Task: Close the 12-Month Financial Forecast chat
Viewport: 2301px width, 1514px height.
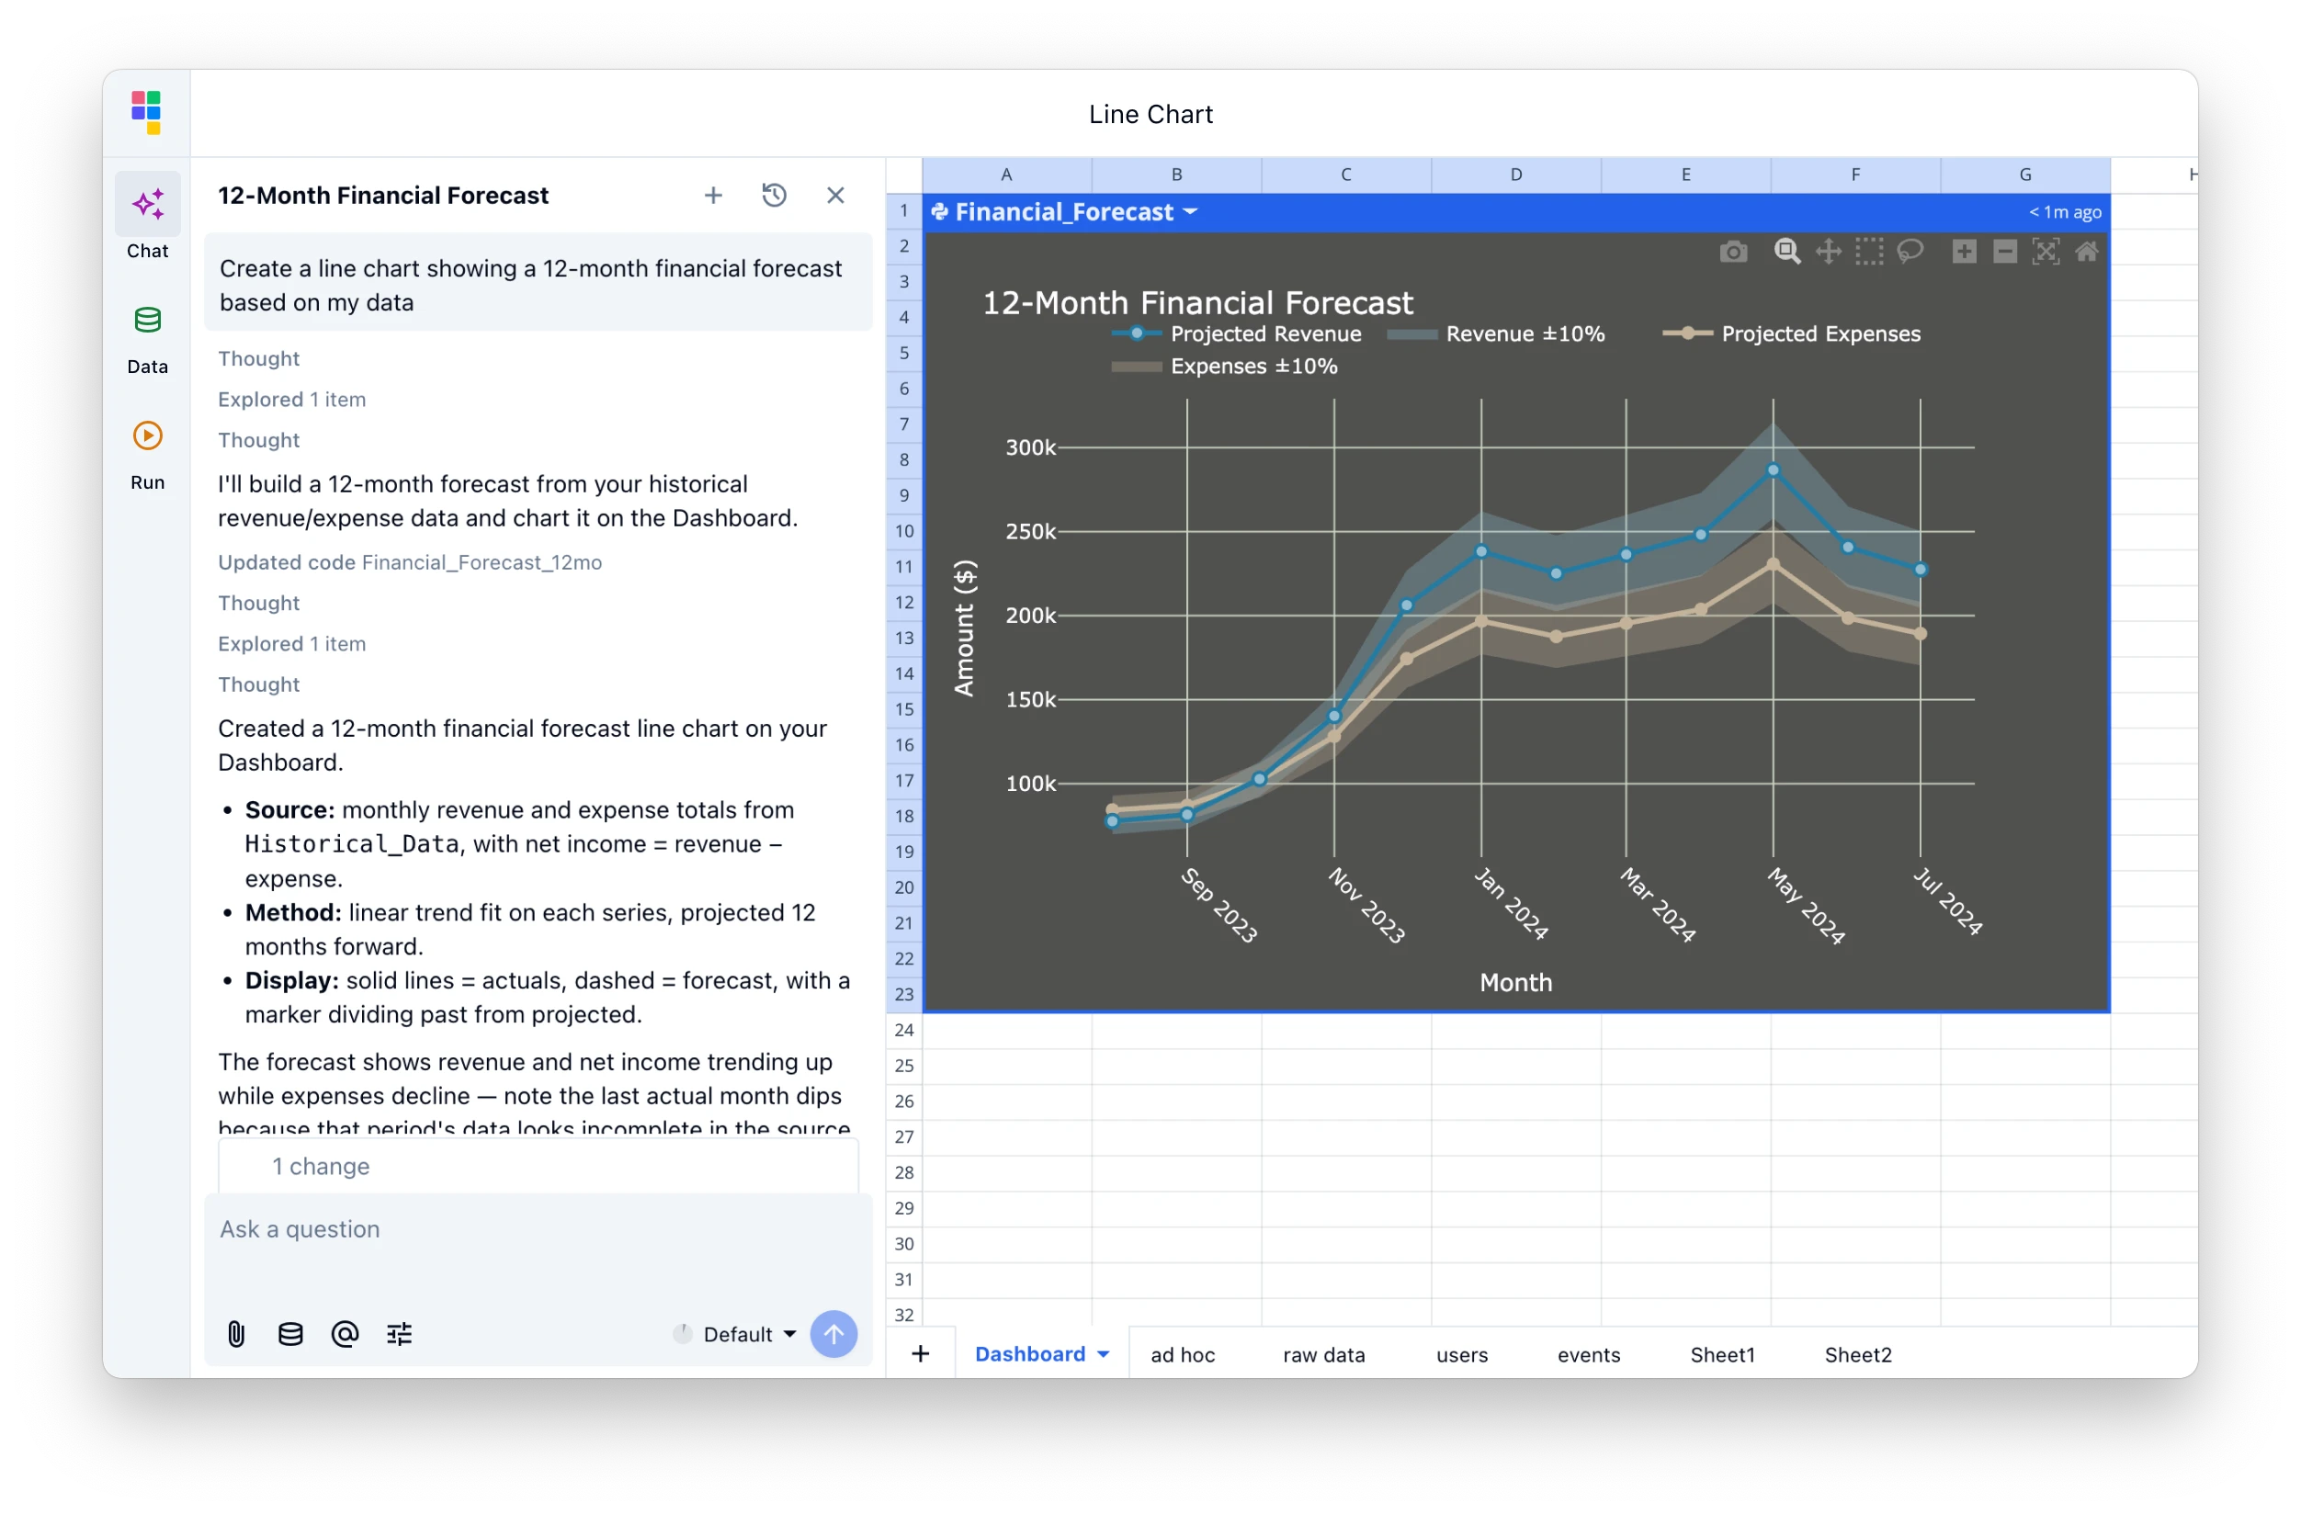Action: point(835,196)
